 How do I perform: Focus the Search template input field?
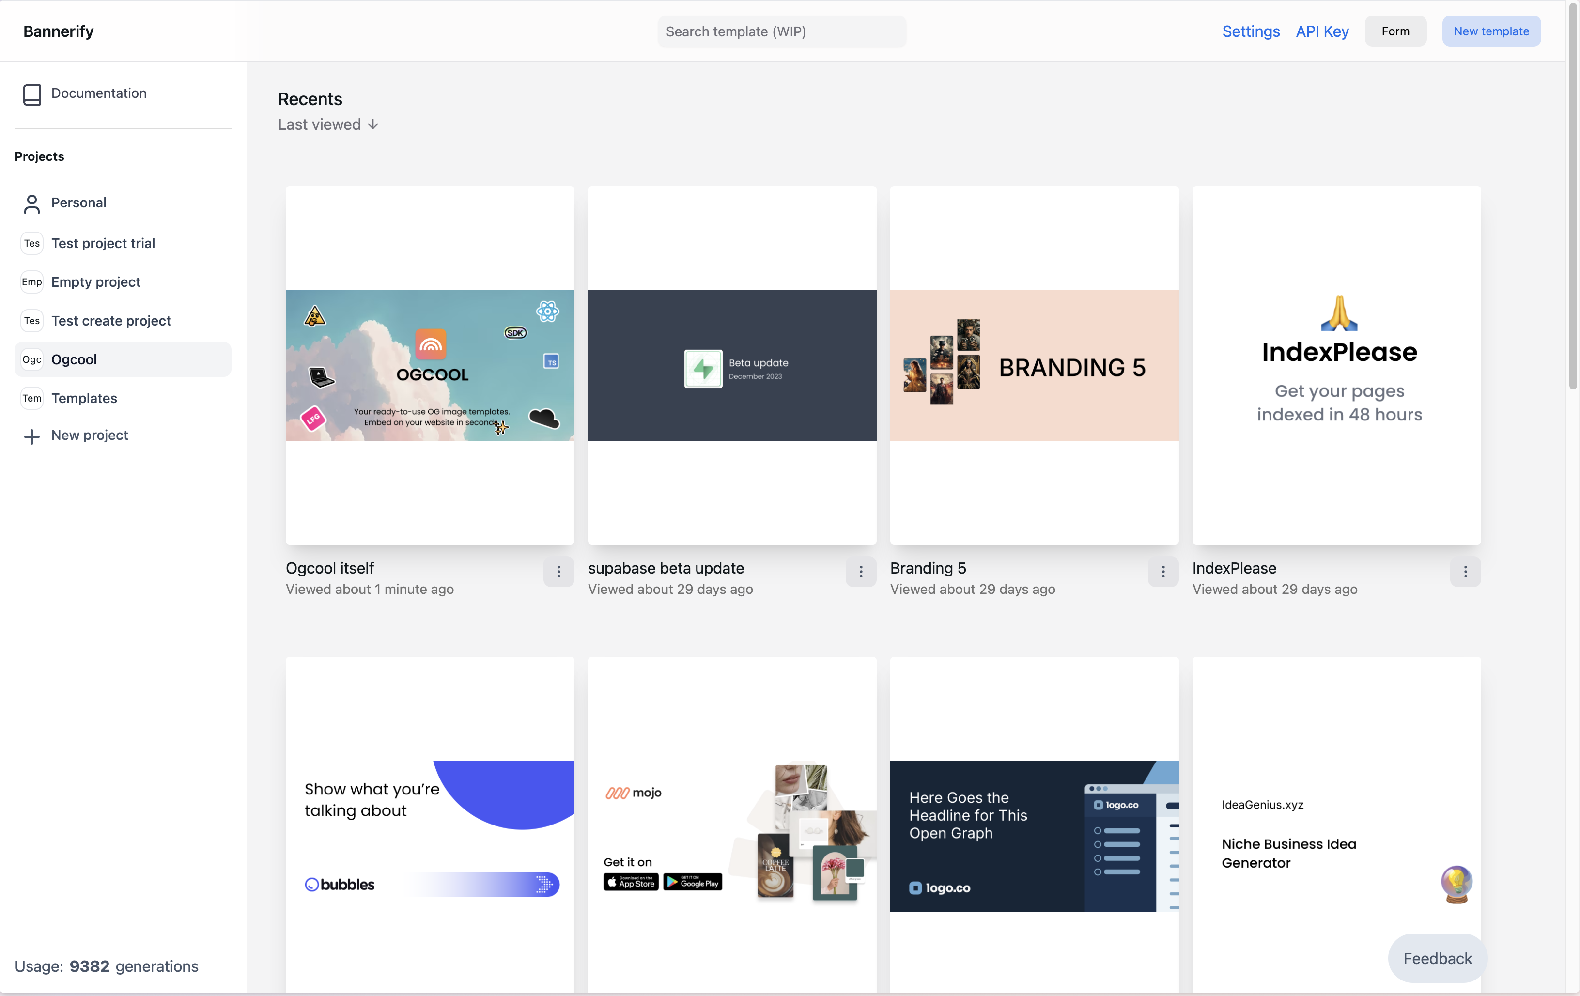[781, 31]
